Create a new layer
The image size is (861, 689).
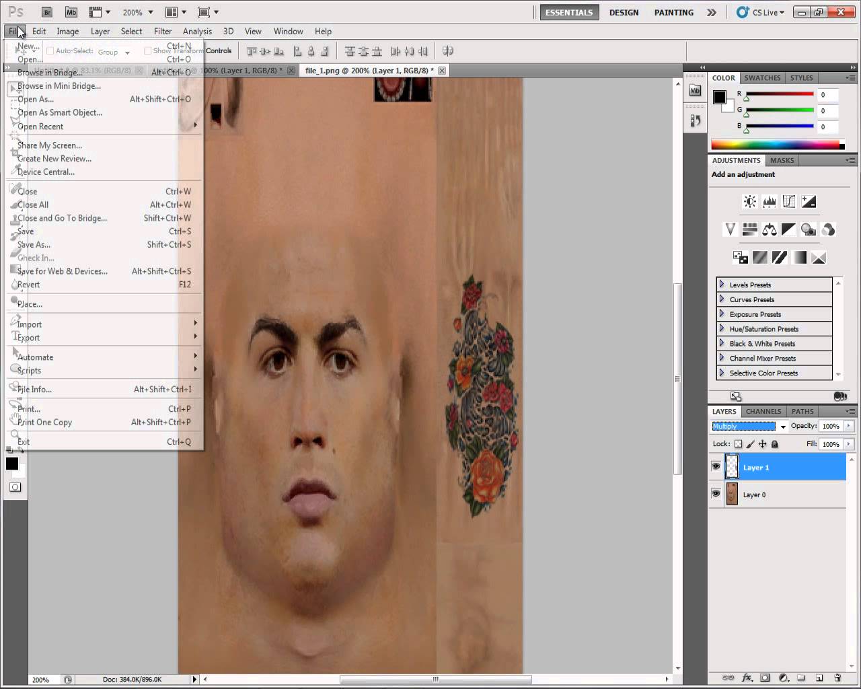pyautogui.click(x=819, y=678)
